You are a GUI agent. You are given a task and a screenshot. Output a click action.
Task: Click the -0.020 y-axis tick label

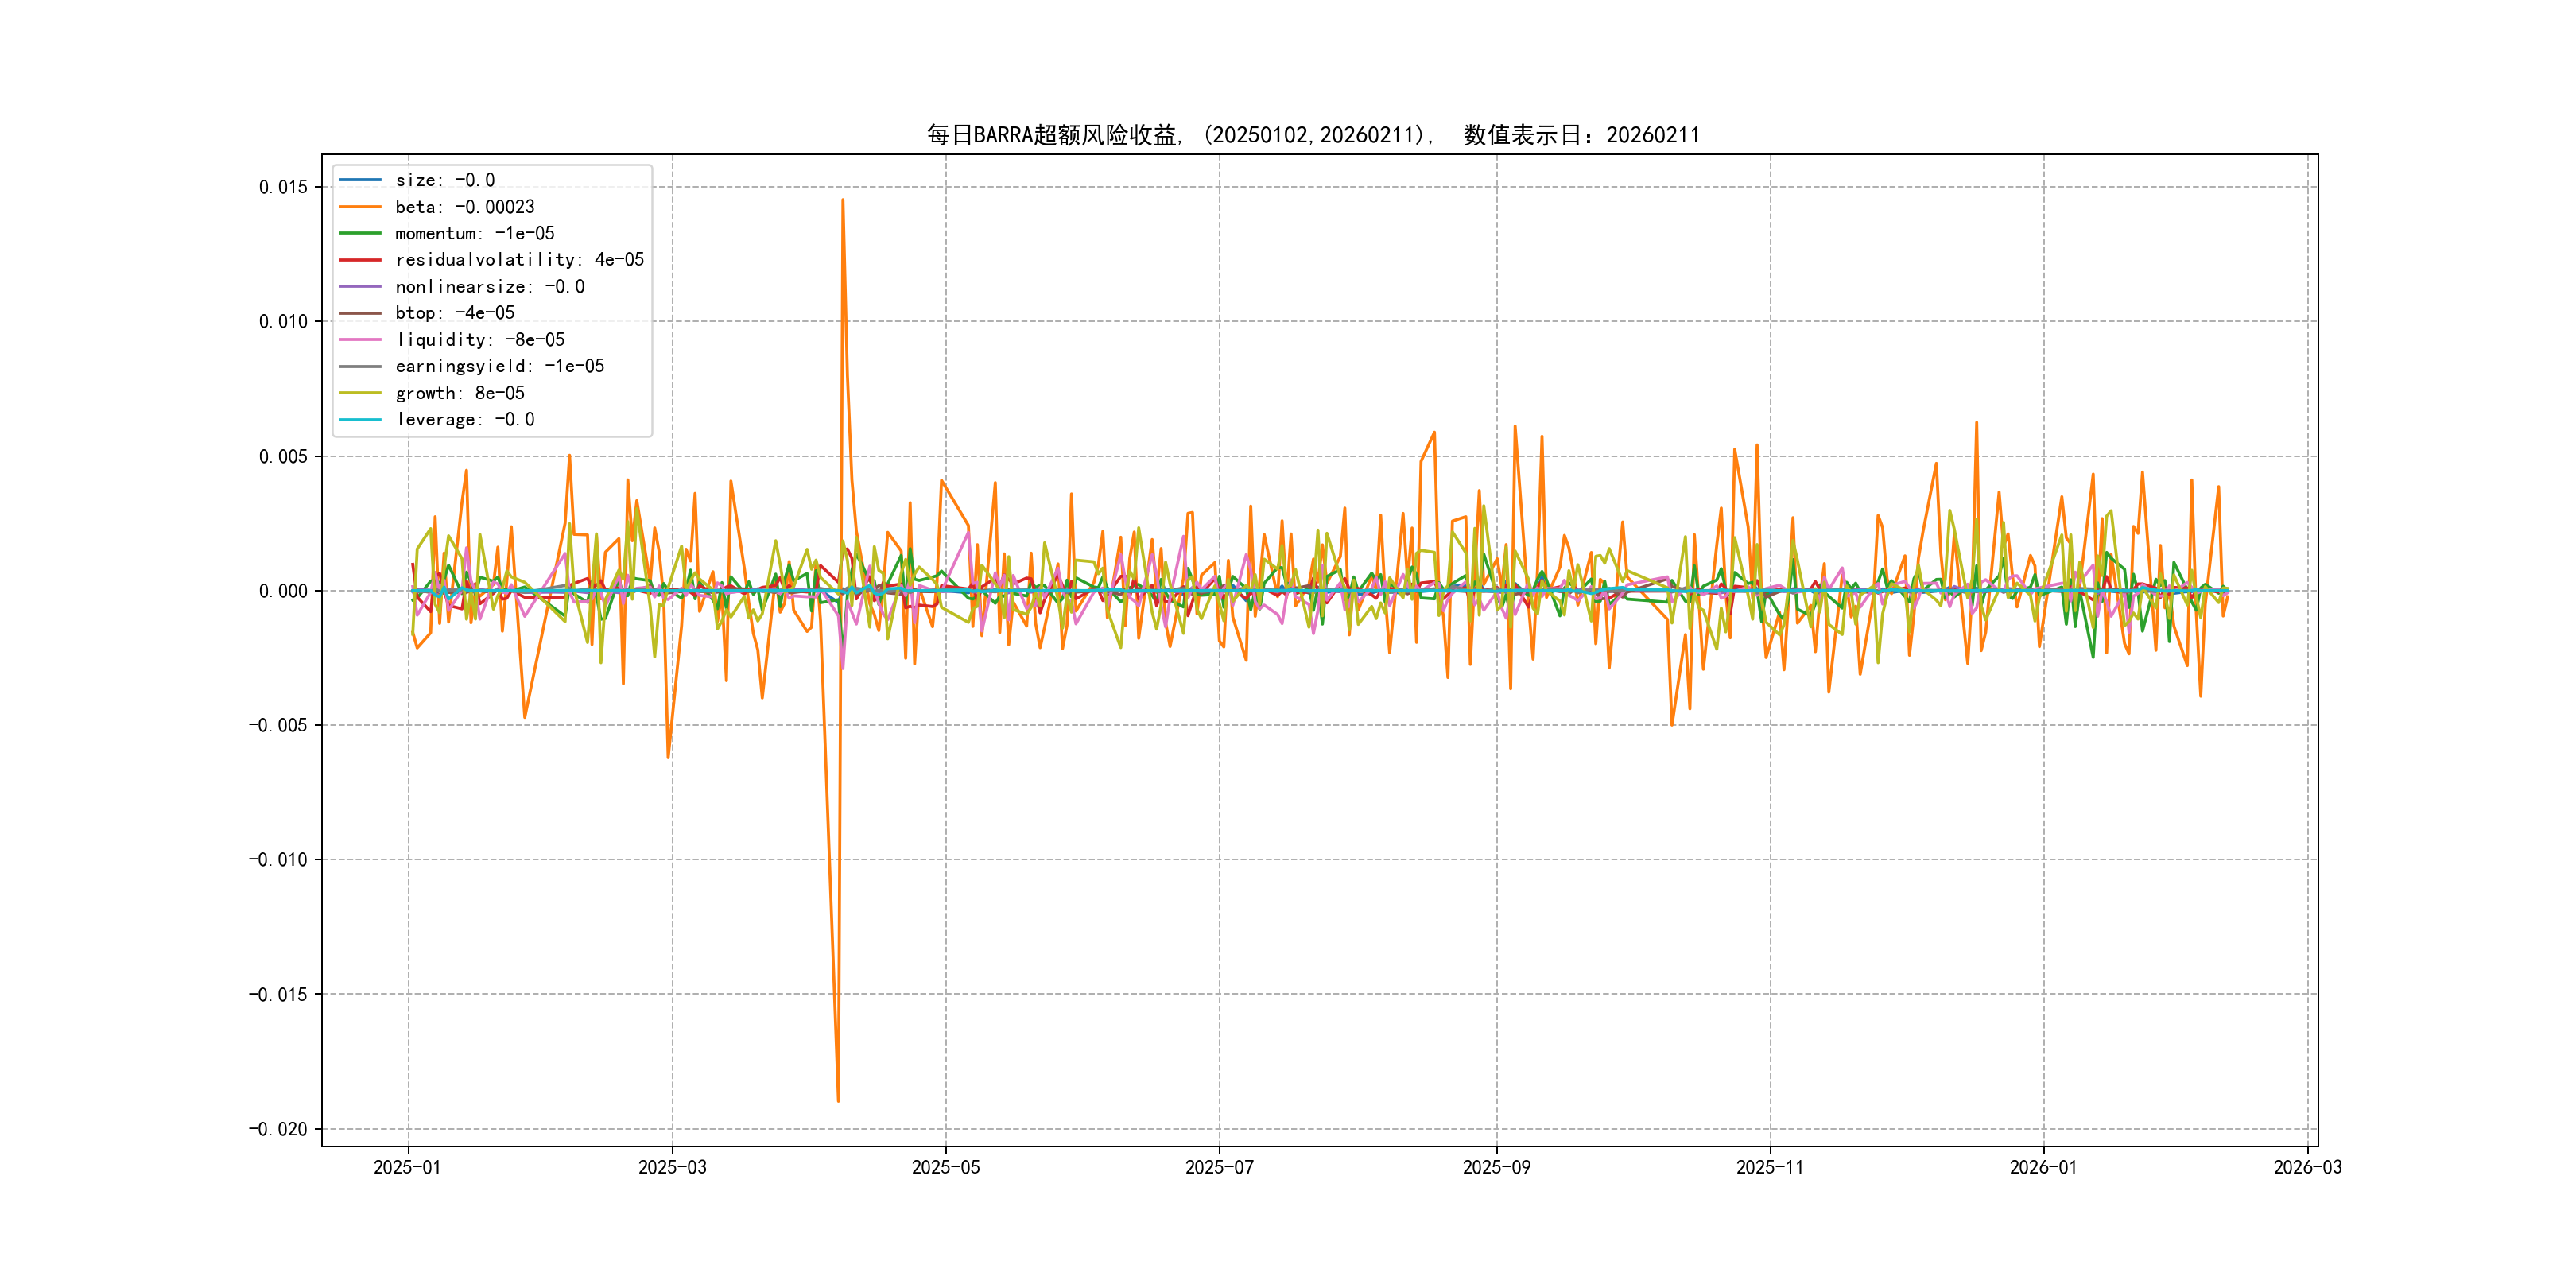[278, 1129]
